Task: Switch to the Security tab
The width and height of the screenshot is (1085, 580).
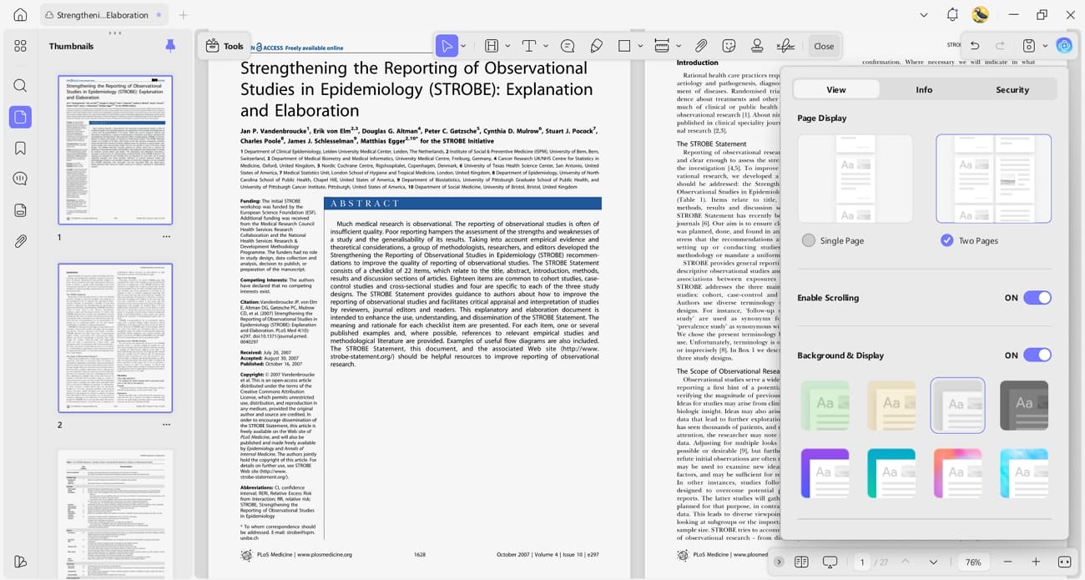Action: 1012,89
